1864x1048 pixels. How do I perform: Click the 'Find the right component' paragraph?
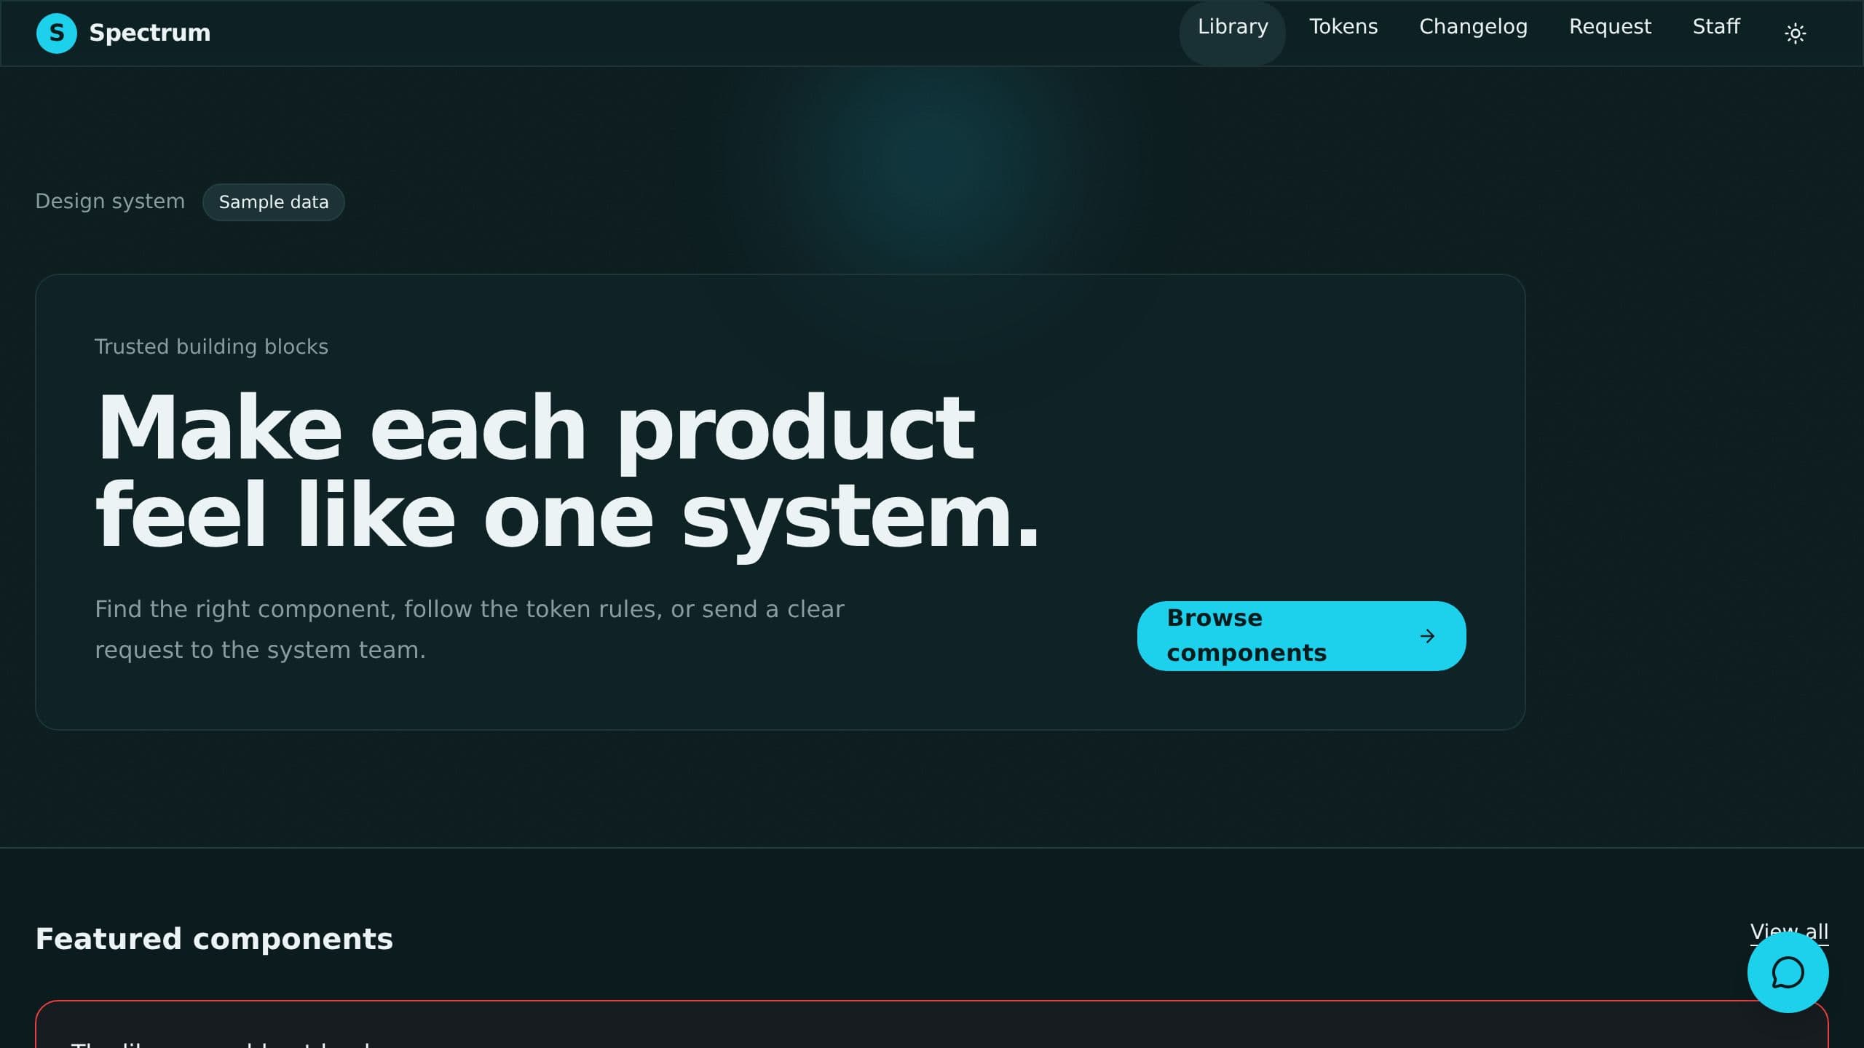pyautogui.click(x=470, y=629)
